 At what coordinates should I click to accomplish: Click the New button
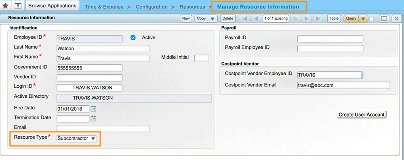pos(186,18)
